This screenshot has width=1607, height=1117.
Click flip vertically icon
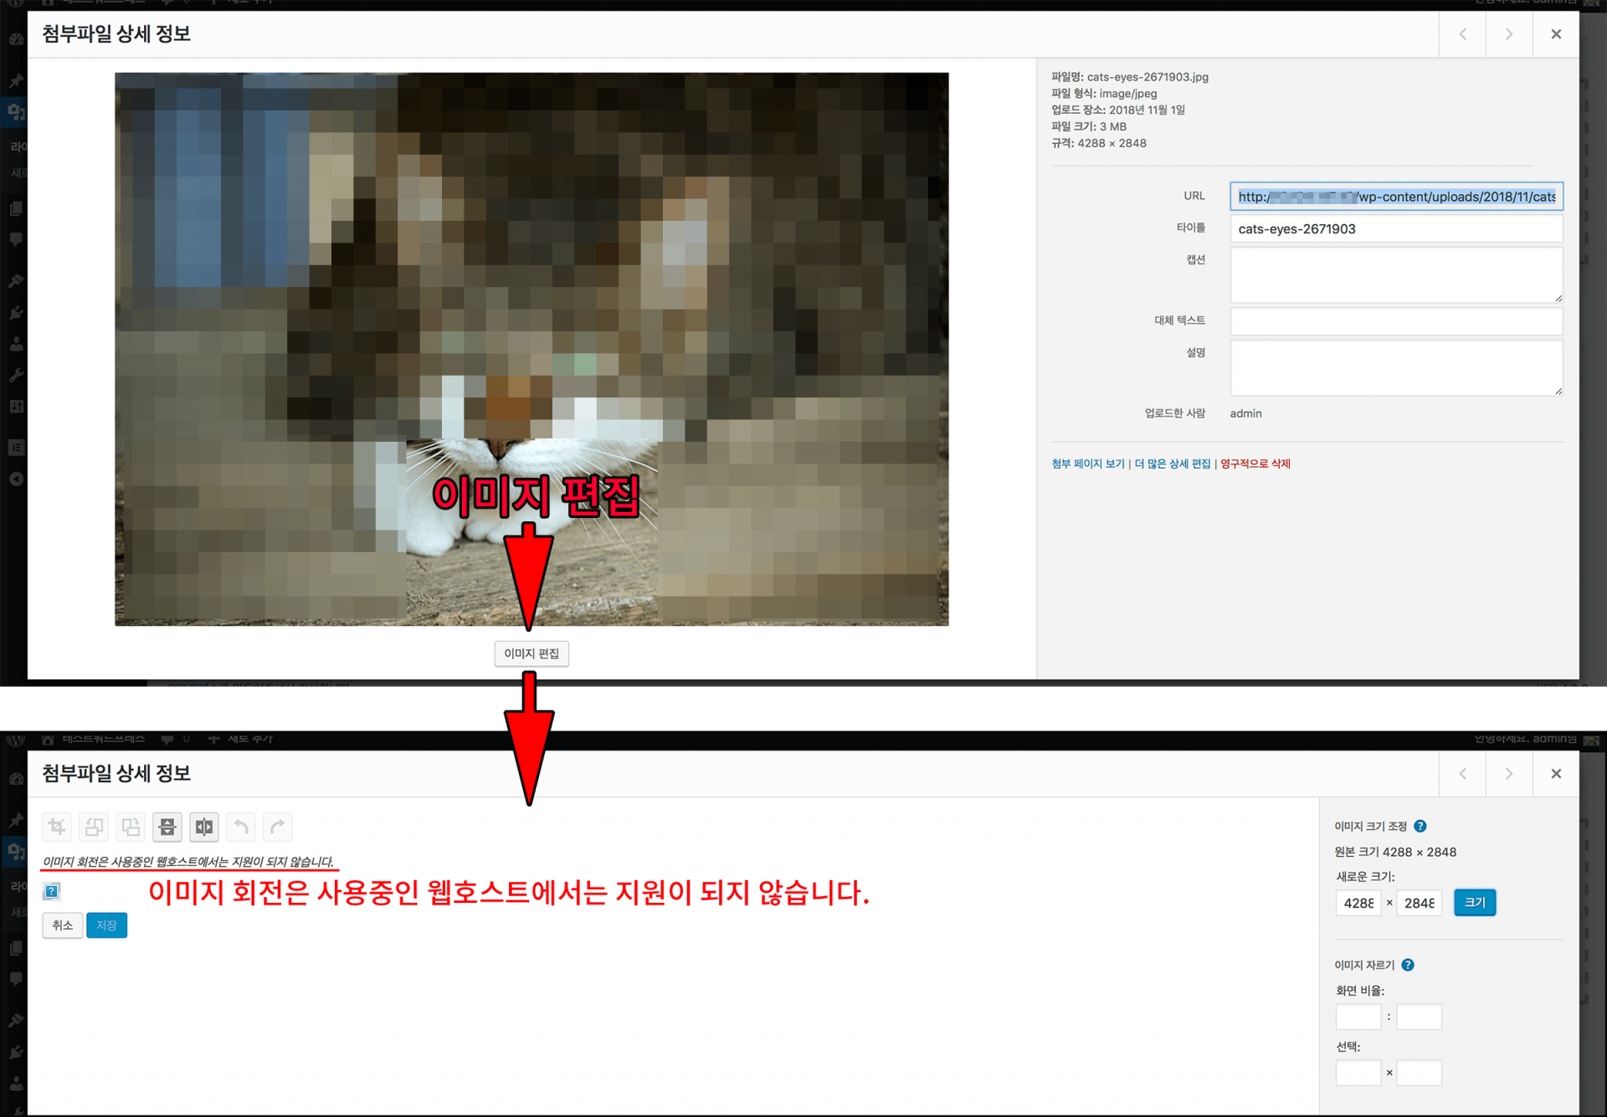point(167,827)
